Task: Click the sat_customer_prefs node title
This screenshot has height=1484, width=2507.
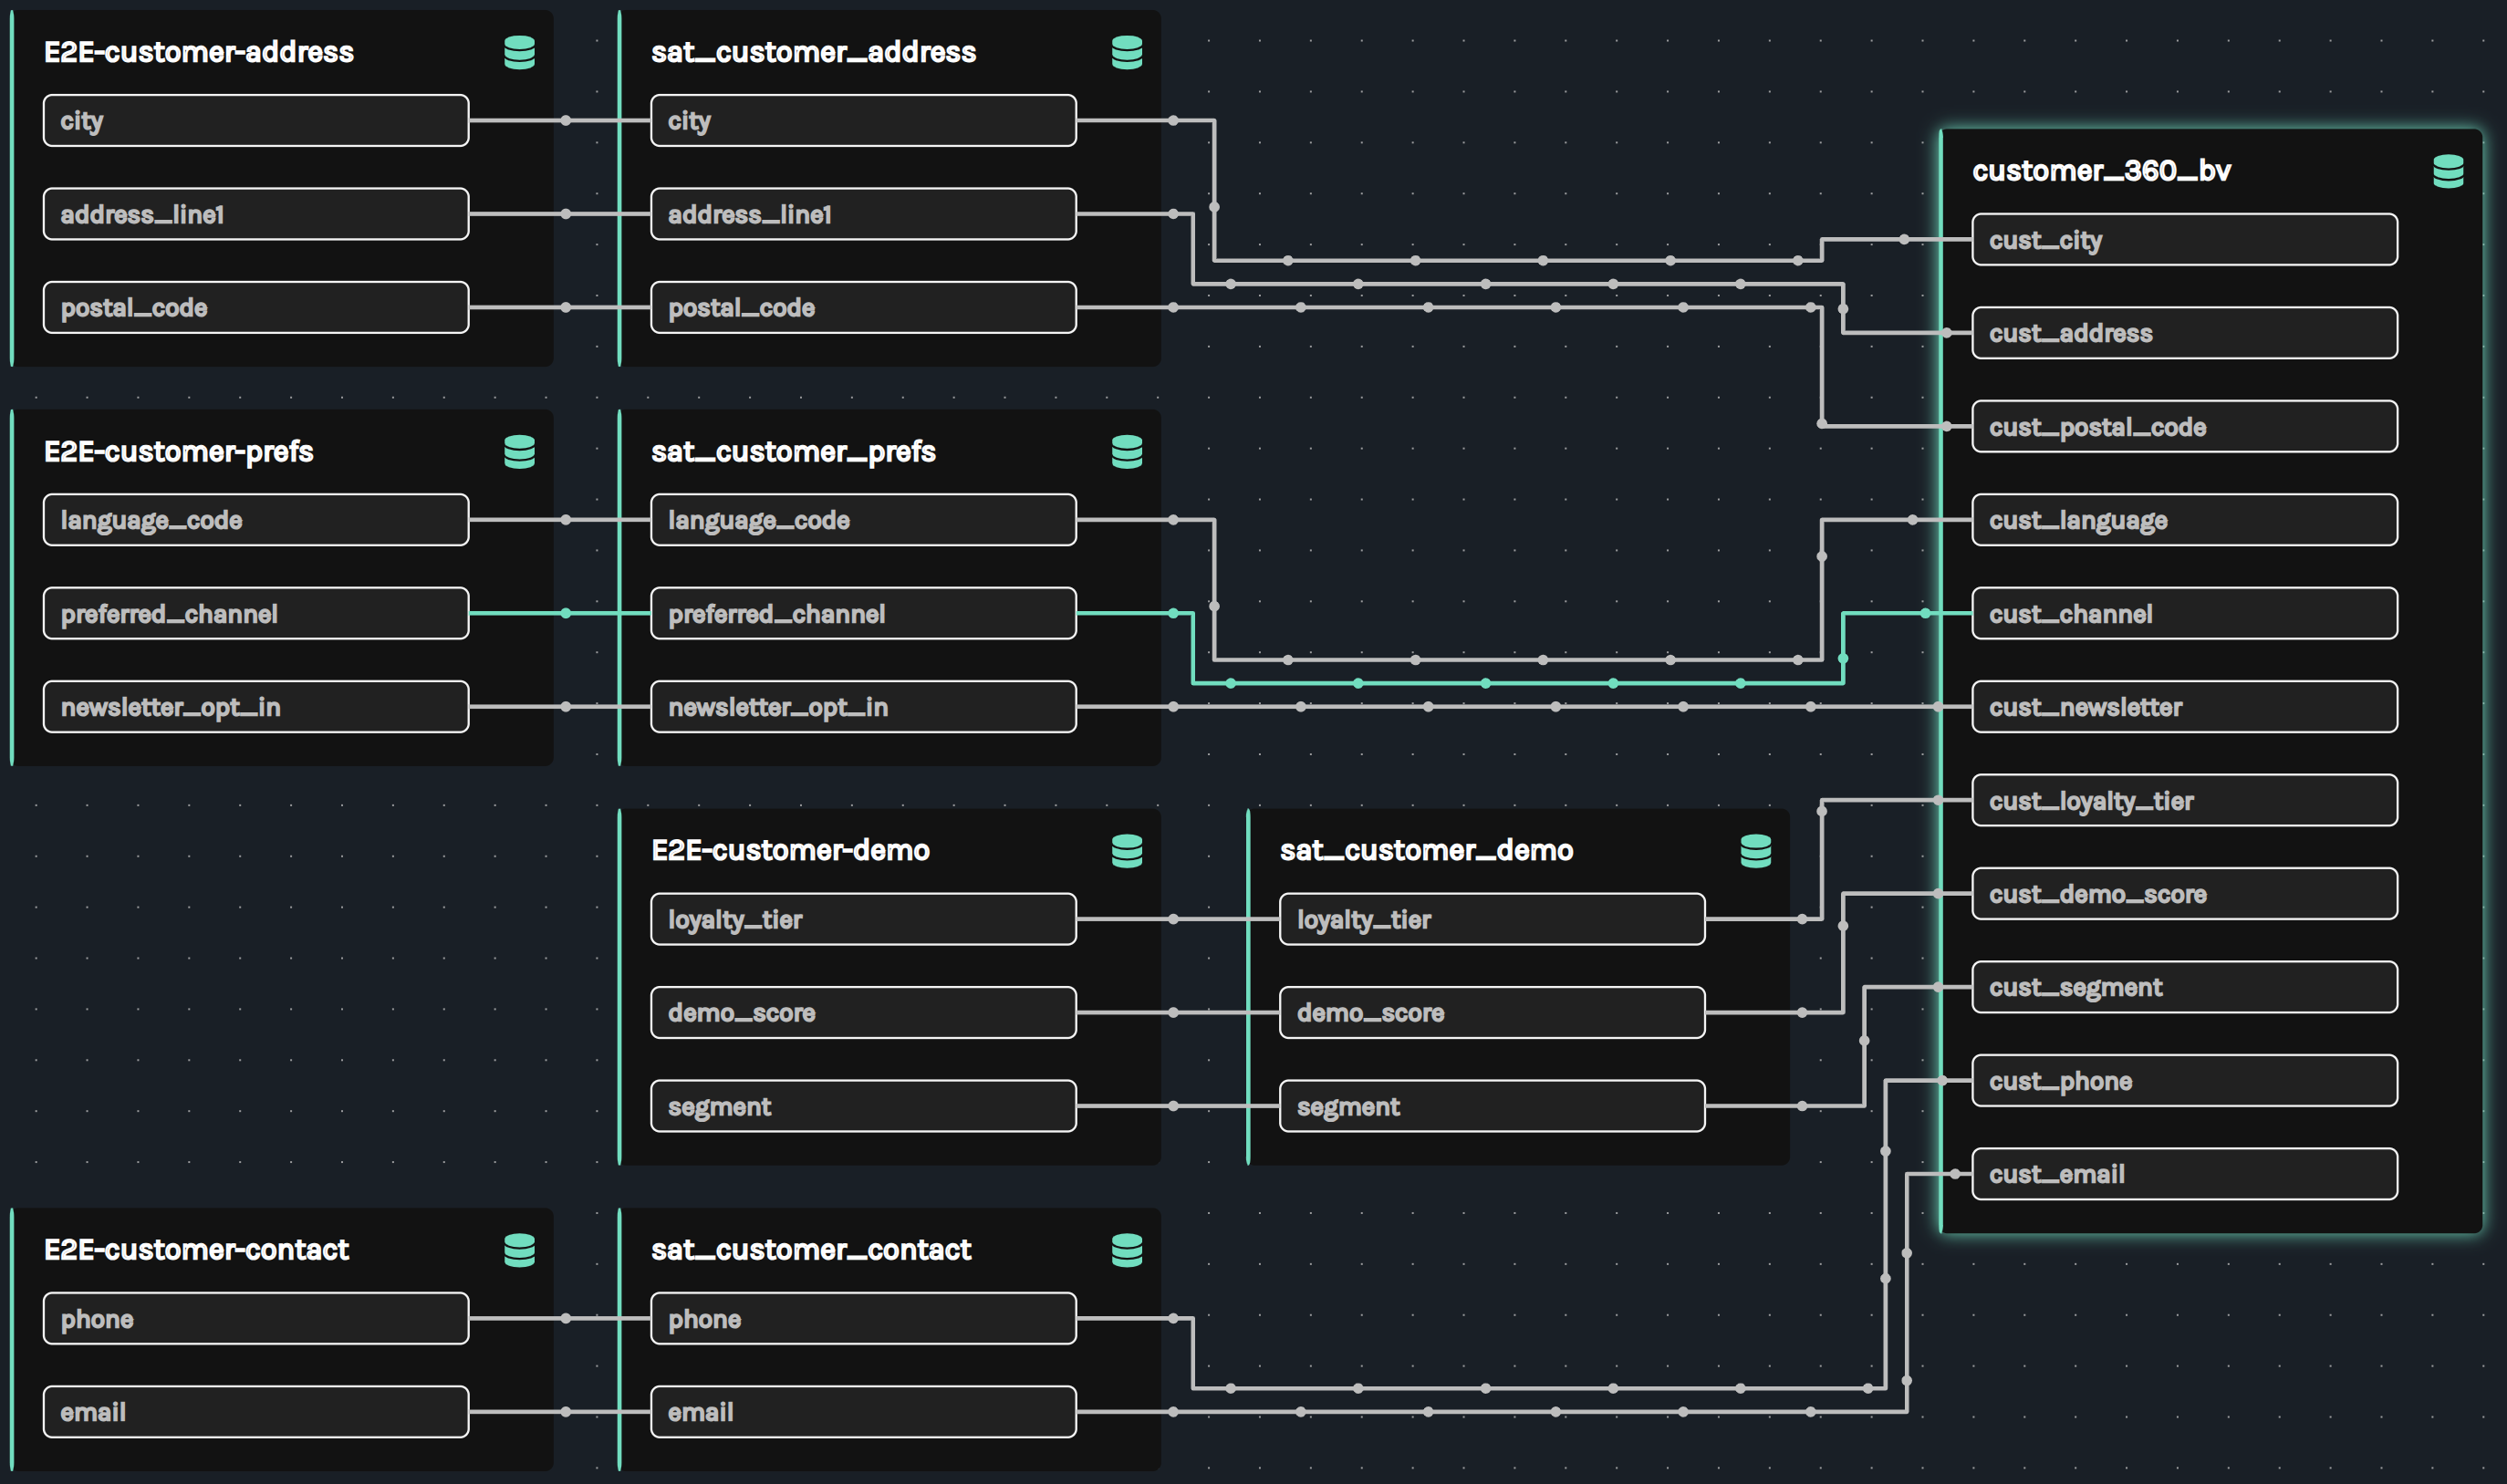Action: (793, 452)
